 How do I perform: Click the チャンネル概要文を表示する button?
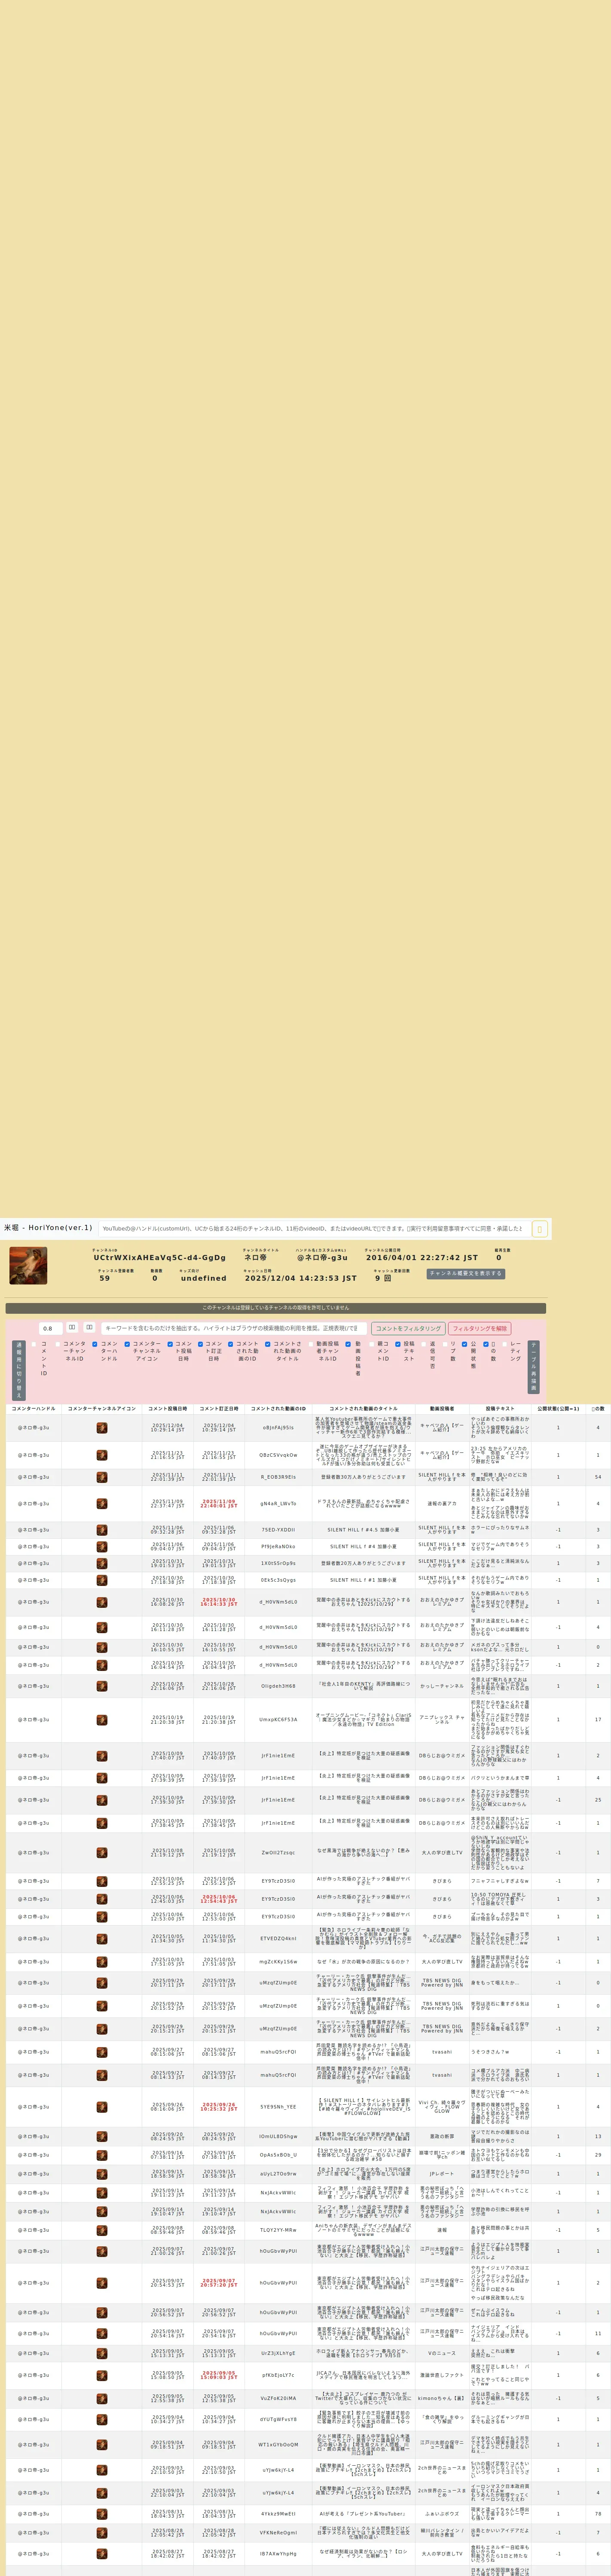pos(466,1274)
